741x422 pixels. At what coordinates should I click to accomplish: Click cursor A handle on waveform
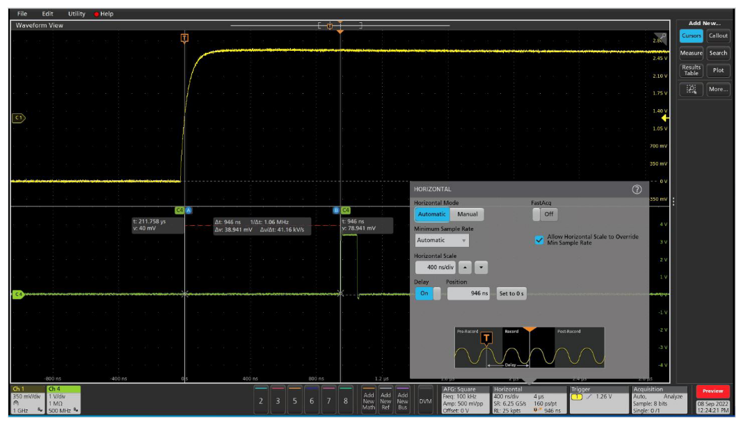[x=189, y=209]
